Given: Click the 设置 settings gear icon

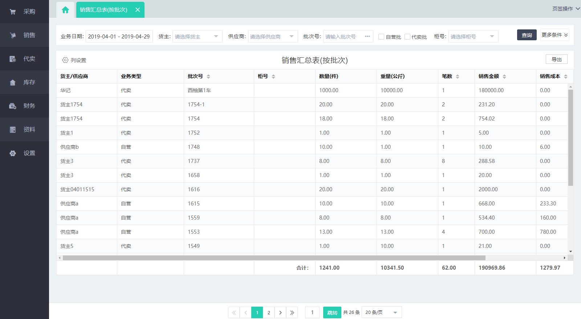Looking at the screenshot, I should [13, 153].
